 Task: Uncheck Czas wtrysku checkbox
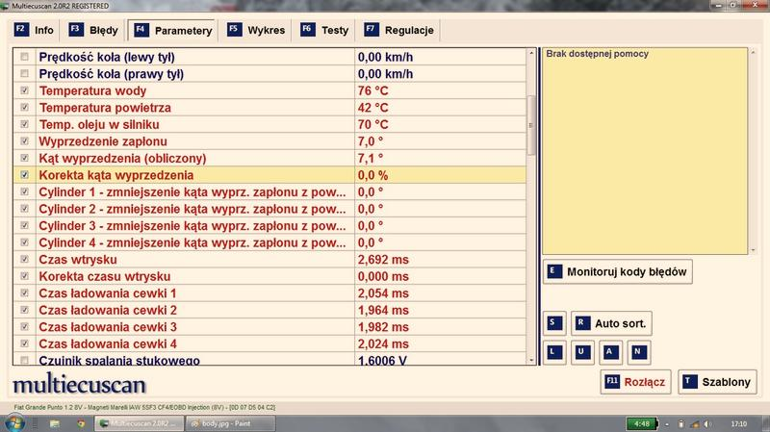[25, 259]
